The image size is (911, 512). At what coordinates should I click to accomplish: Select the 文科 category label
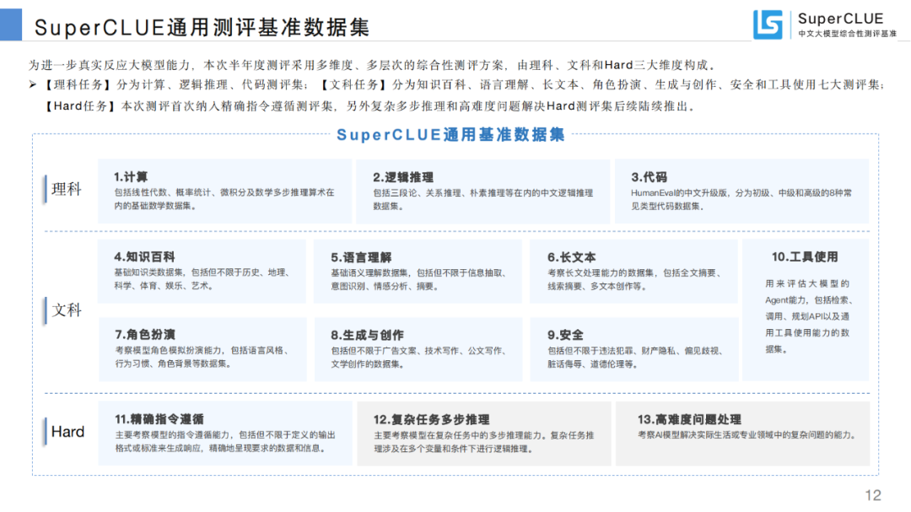67,310
